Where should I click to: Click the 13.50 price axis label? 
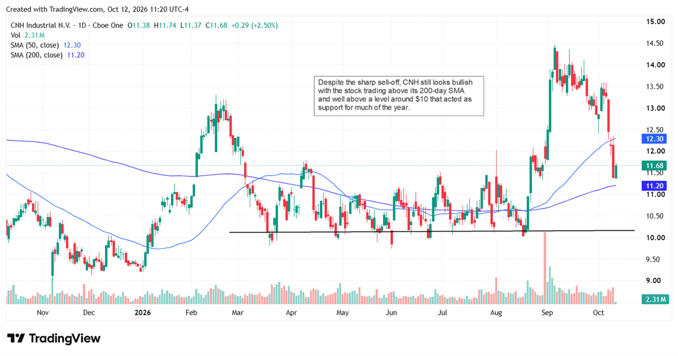click(x=655, y=86)
